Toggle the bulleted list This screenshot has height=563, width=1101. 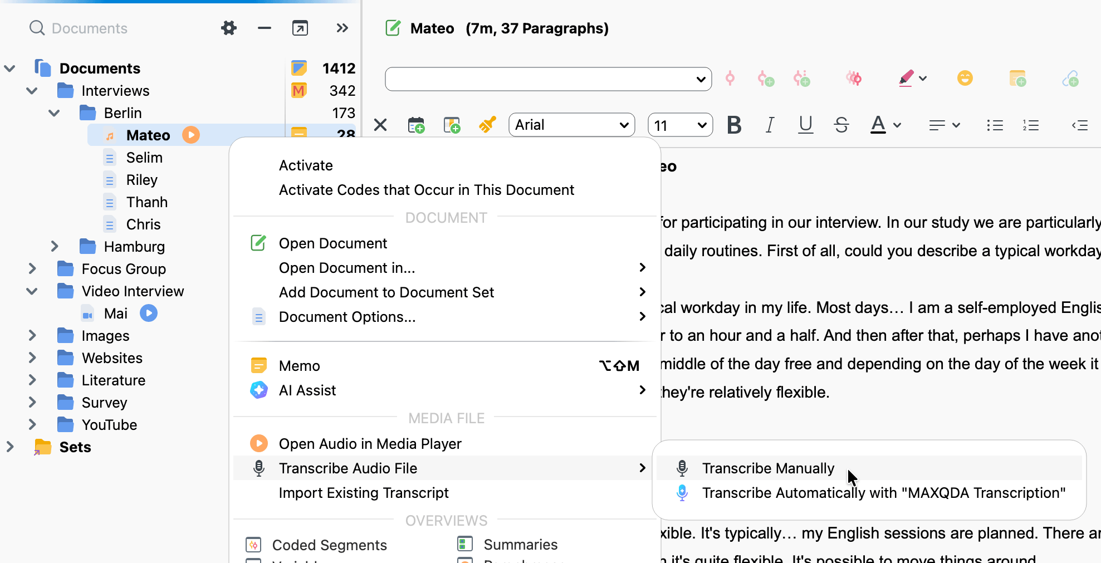(x=995, y=125)
